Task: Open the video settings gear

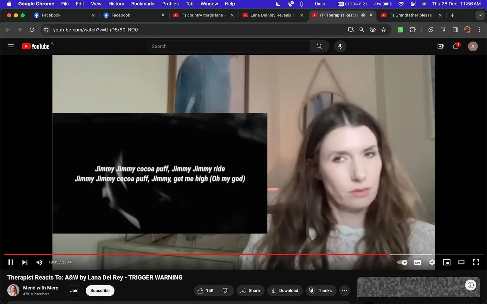Action: click(x=432, y=262)
